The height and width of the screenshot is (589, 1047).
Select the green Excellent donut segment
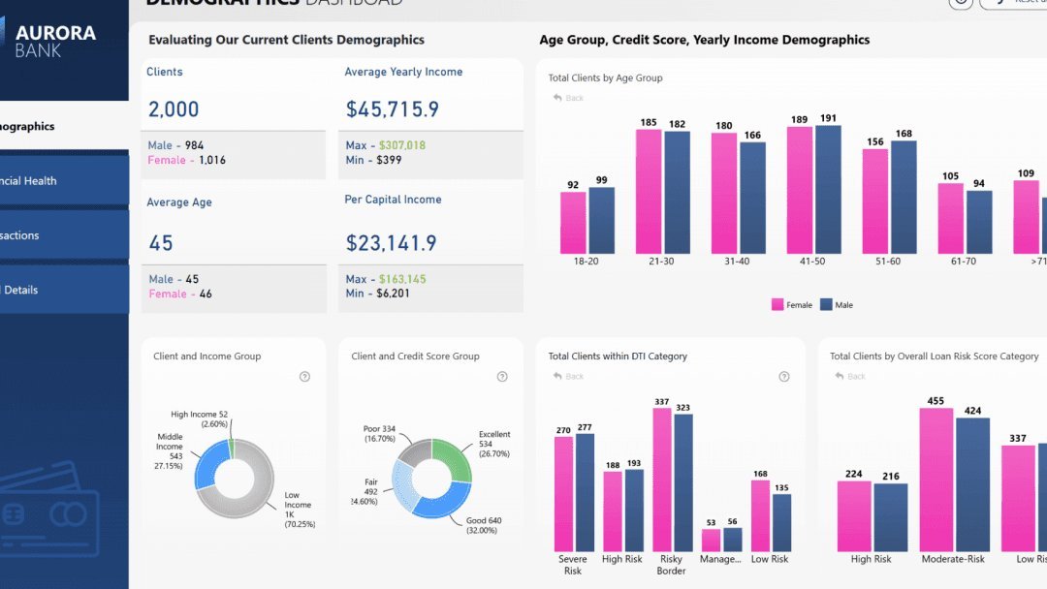(x=454, y=457)
